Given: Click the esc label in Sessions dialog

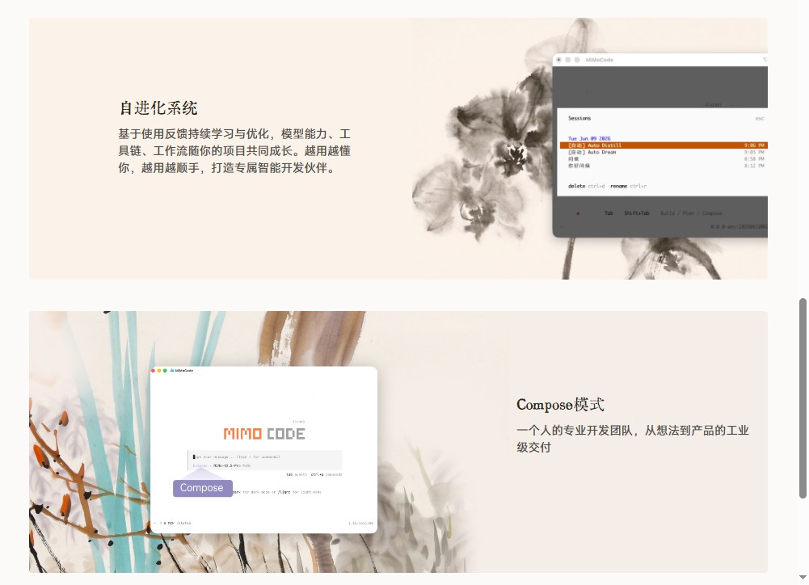Looking at the screenshot, I should (760, 119).
